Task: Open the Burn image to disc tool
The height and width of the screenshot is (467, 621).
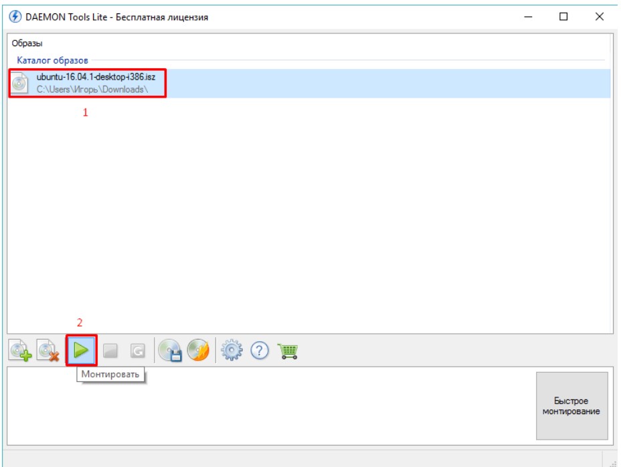Action: [198, 350]
